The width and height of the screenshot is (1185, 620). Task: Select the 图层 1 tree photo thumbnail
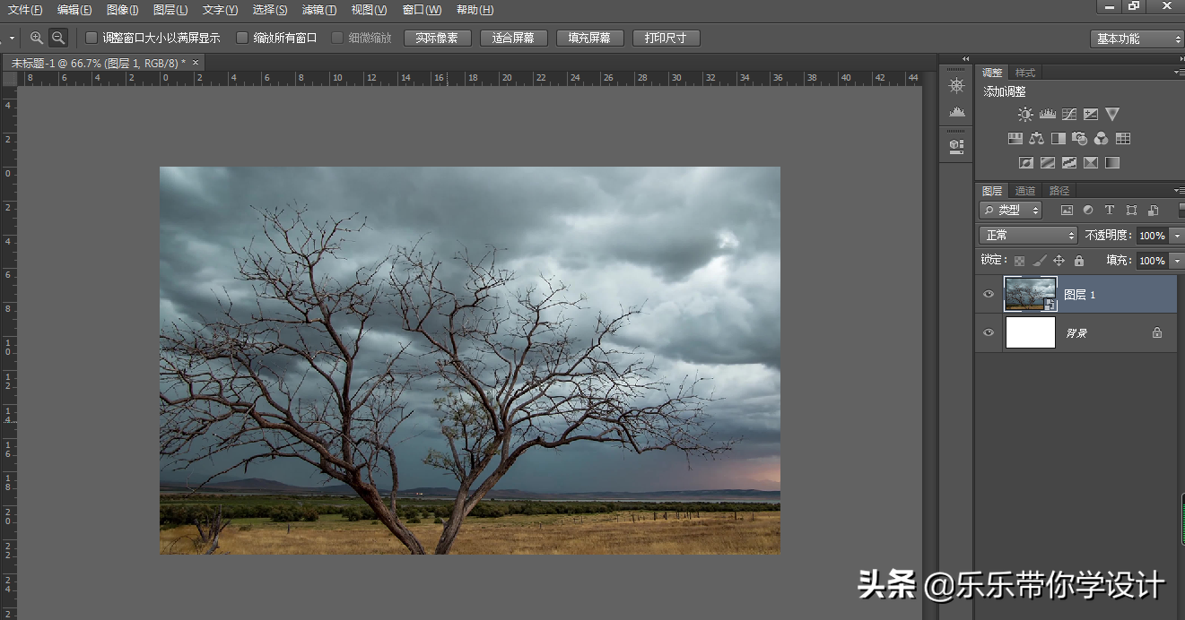(1031, 294)
